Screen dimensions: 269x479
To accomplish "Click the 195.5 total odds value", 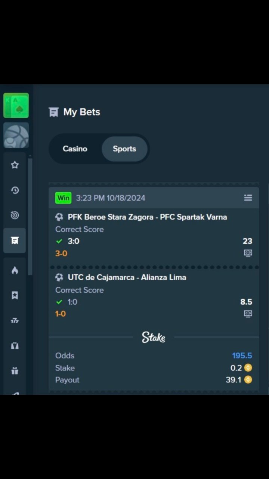I will [x=242, y=356].
